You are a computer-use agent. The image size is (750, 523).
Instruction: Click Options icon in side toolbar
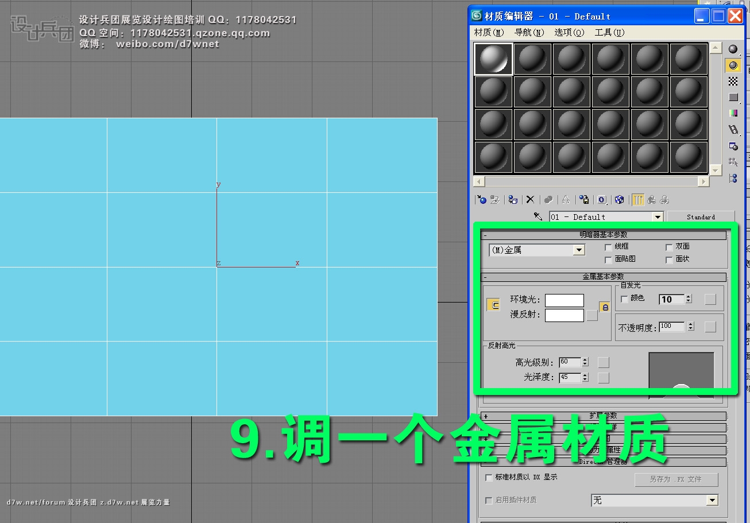click(733, 146)
